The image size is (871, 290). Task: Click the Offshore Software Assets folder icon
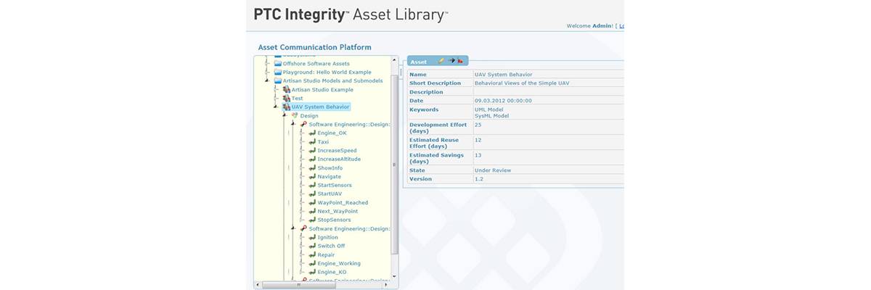point(278,64)
